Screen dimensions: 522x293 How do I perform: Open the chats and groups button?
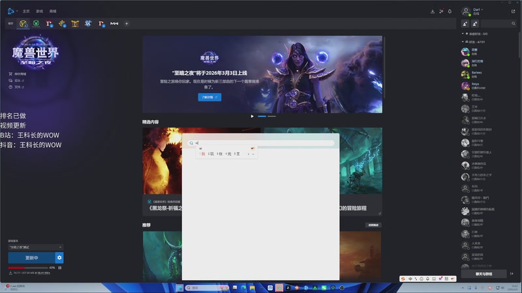[484, 274]
